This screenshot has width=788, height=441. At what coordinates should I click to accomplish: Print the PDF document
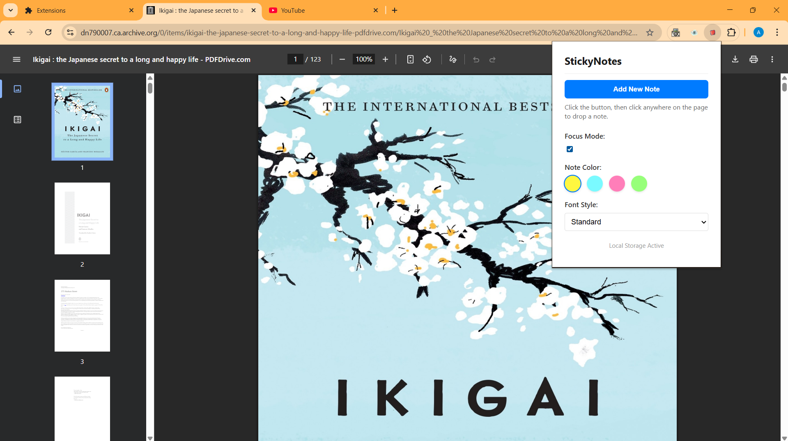point(754,59)
